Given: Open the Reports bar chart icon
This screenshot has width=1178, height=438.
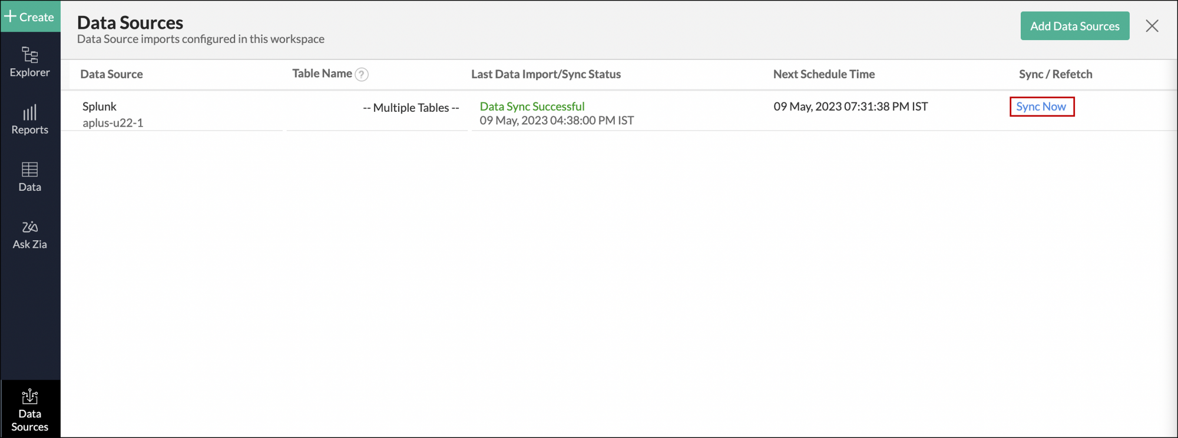Looking at the screenshot, I should [29, 112].
